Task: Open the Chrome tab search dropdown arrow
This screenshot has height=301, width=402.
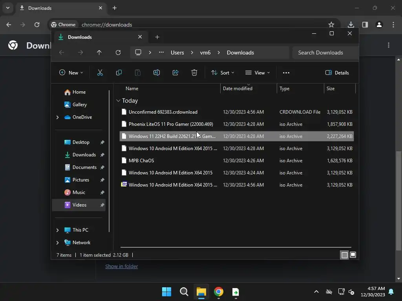Action: click(x=8, y=8)
